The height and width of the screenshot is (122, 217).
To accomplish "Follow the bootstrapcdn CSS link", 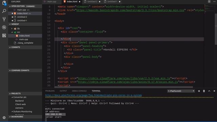I will point(130,10).
